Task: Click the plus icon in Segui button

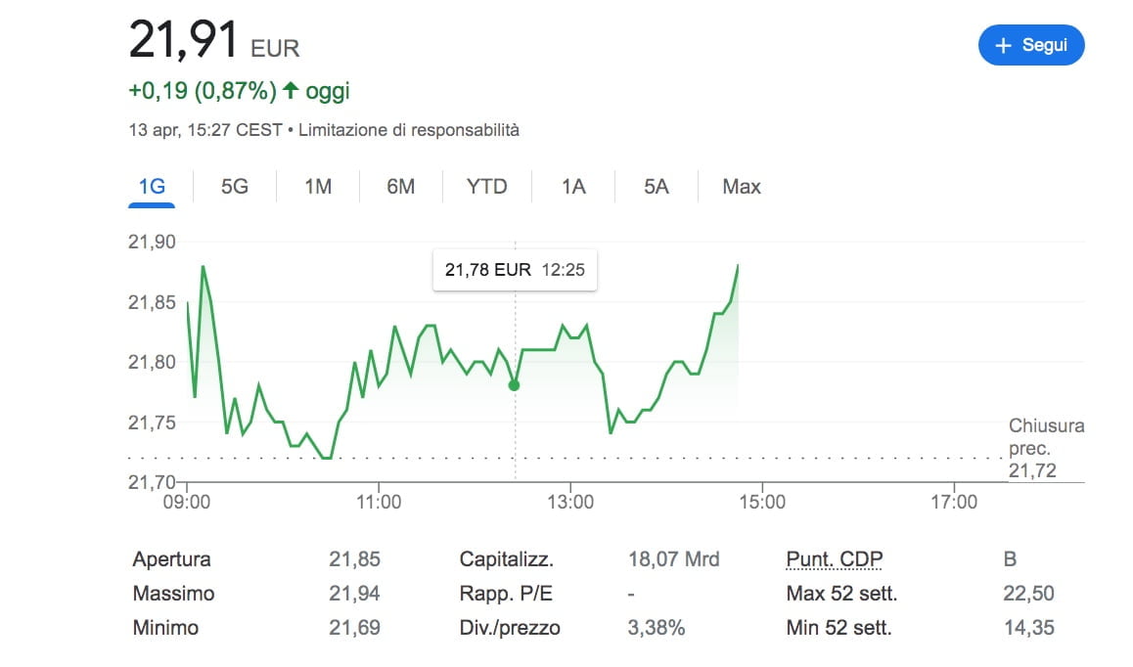Action: pos(1002,46)
